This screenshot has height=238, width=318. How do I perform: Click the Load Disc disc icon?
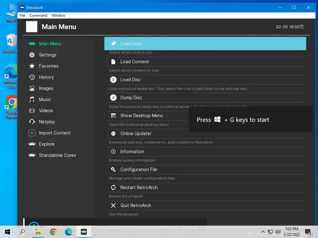[113, 80]
